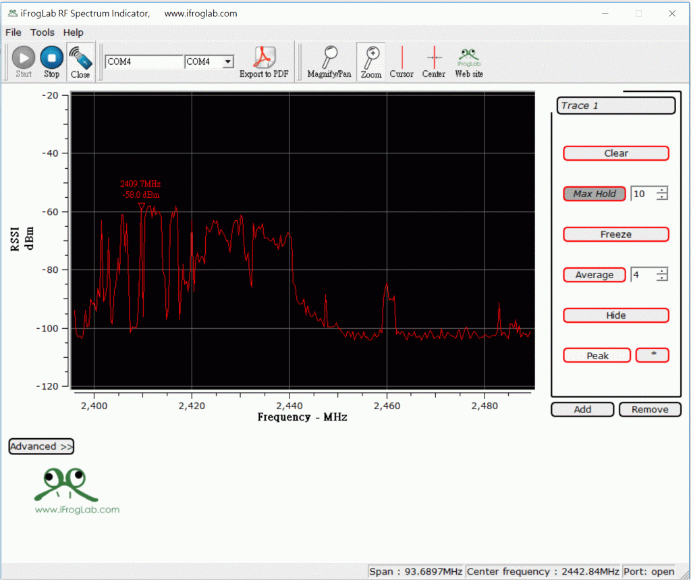Enable the Cursor marker tool

pyautogui.click(x=402, y=61)
